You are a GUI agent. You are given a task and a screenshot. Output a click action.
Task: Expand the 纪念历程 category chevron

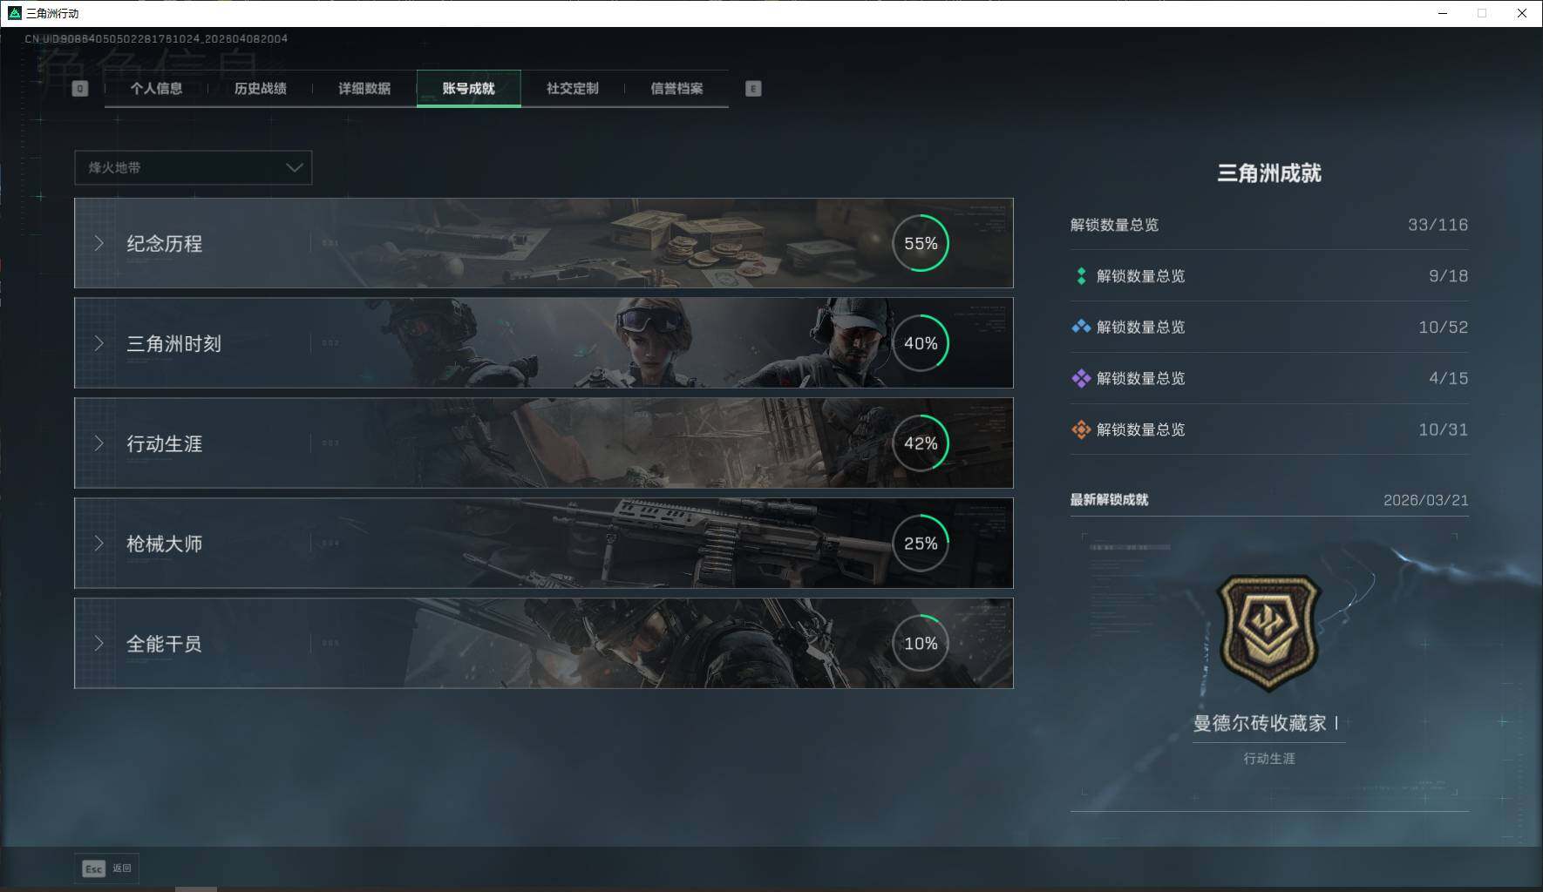point(99,243)
